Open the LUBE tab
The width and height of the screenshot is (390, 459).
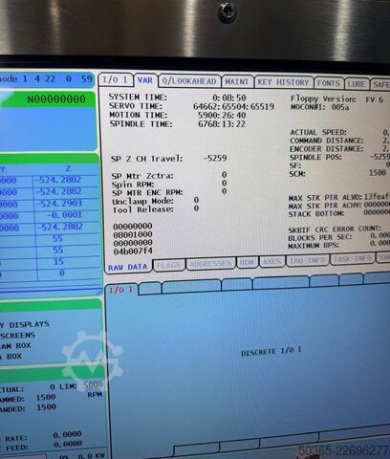point(356,84)
